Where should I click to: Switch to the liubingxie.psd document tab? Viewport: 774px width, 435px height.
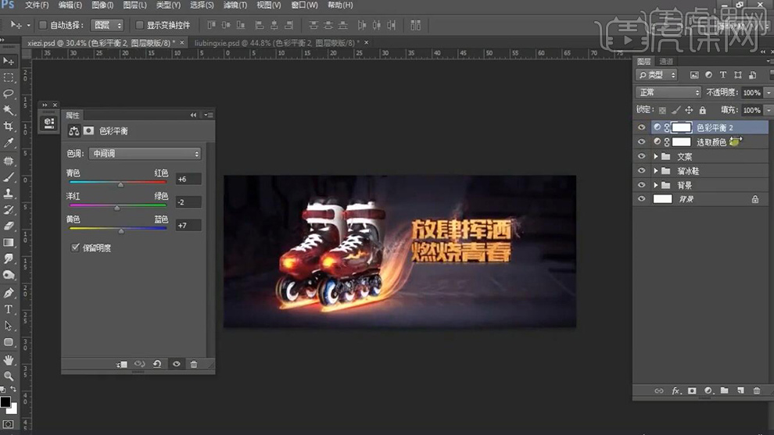pyautogui.click(x=275, y=43)
